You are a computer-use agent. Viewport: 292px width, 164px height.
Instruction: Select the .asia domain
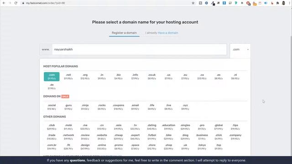(119, 127)
